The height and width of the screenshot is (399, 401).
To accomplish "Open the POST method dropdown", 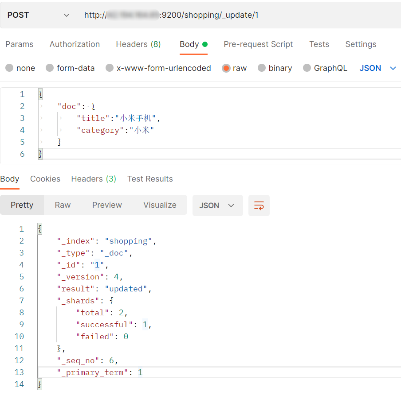I will 39,15.
